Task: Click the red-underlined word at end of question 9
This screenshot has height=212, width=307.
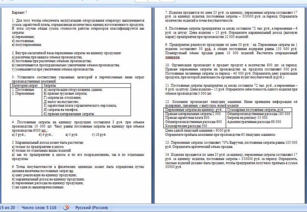Action: (174, 57)
